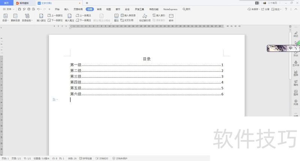This screenshot has height=161, width=300.
Task: Click 标记索引项 mark index entry
Action: click(145, 18)
